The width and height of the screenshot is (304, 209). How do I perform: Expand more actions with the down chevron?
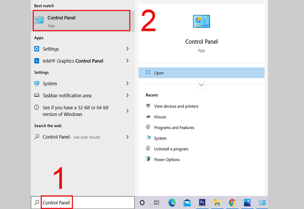click(x=201, y=85)
